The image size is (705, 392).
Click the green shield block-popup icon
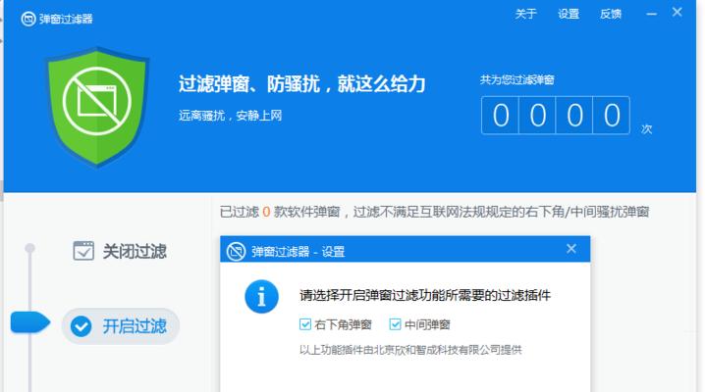point(96,106)
